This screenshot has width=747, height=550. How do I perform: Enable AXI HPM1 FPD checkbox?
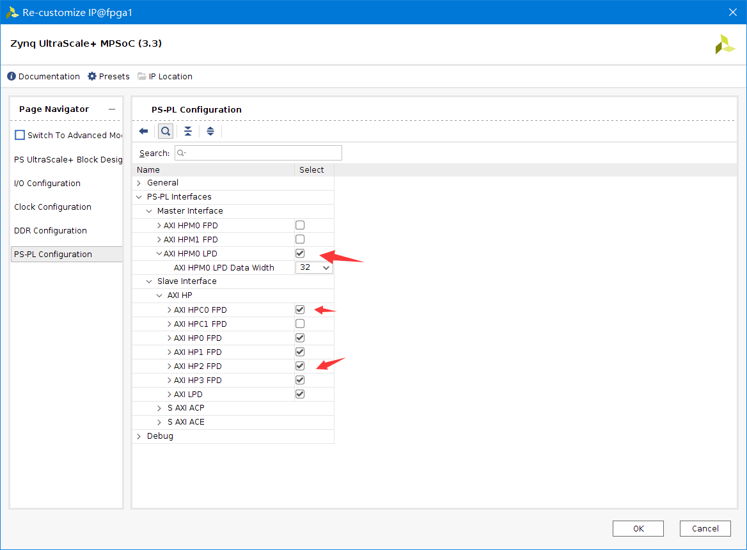click(300, 239)
